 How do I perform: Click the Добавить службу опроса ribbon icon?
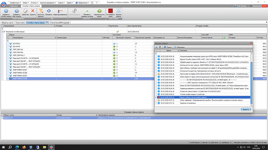(6, 11)
